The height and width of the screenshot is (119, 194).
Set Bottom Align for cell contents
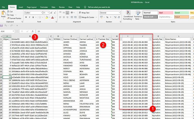[67, 13]
